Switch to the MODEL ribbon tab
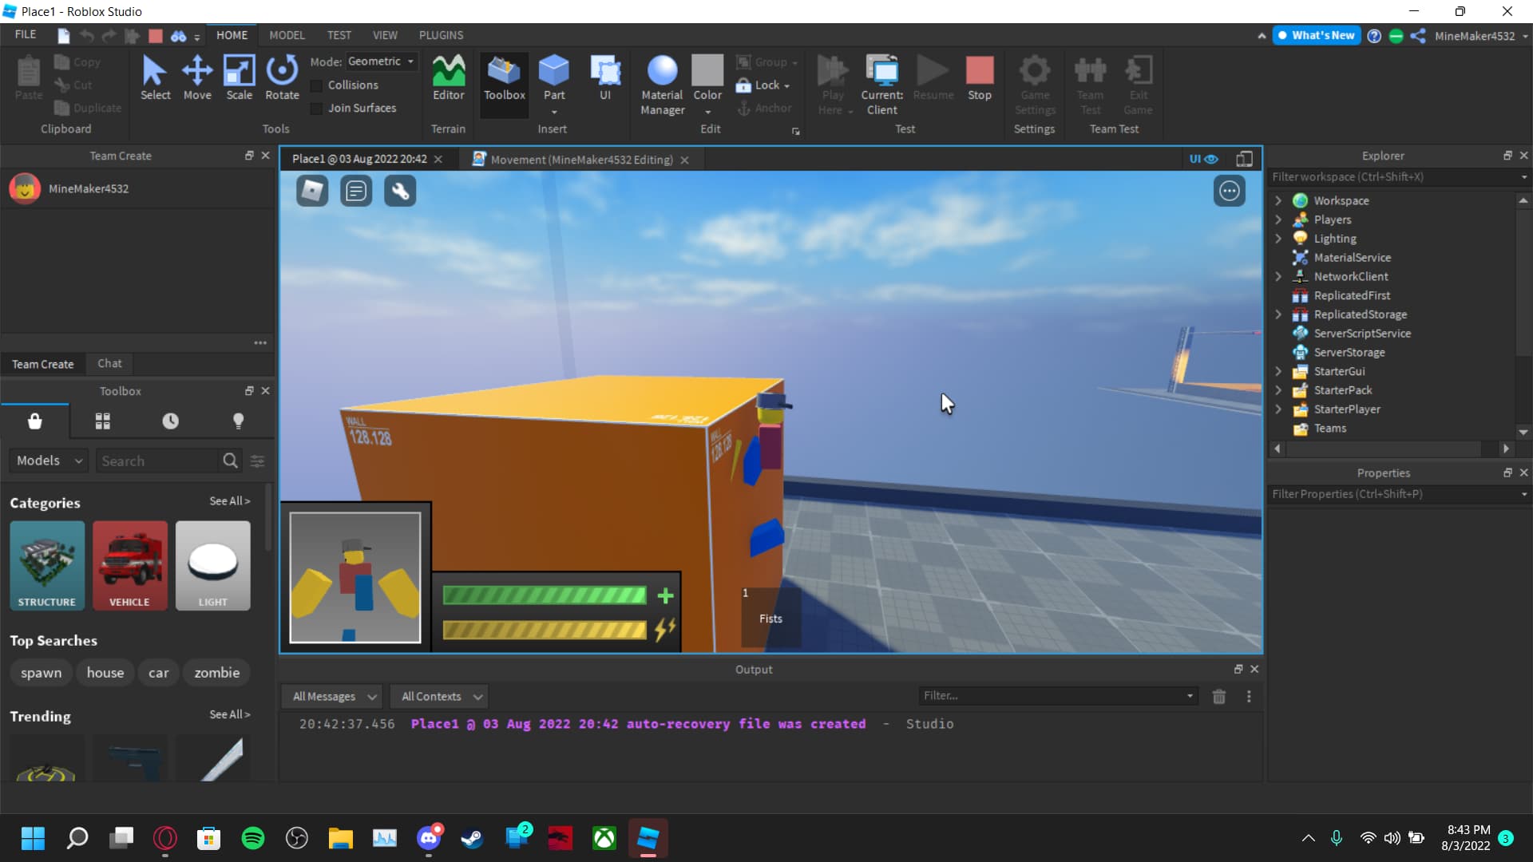 287,35
